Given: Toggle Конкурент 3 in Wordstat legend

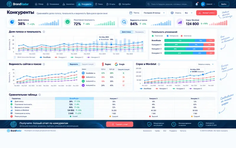Looking at the screenshot, I should tap(196, 89).
